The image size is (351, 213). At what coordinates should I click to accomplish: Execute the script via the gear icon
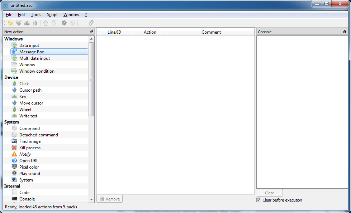coord(64,23)
